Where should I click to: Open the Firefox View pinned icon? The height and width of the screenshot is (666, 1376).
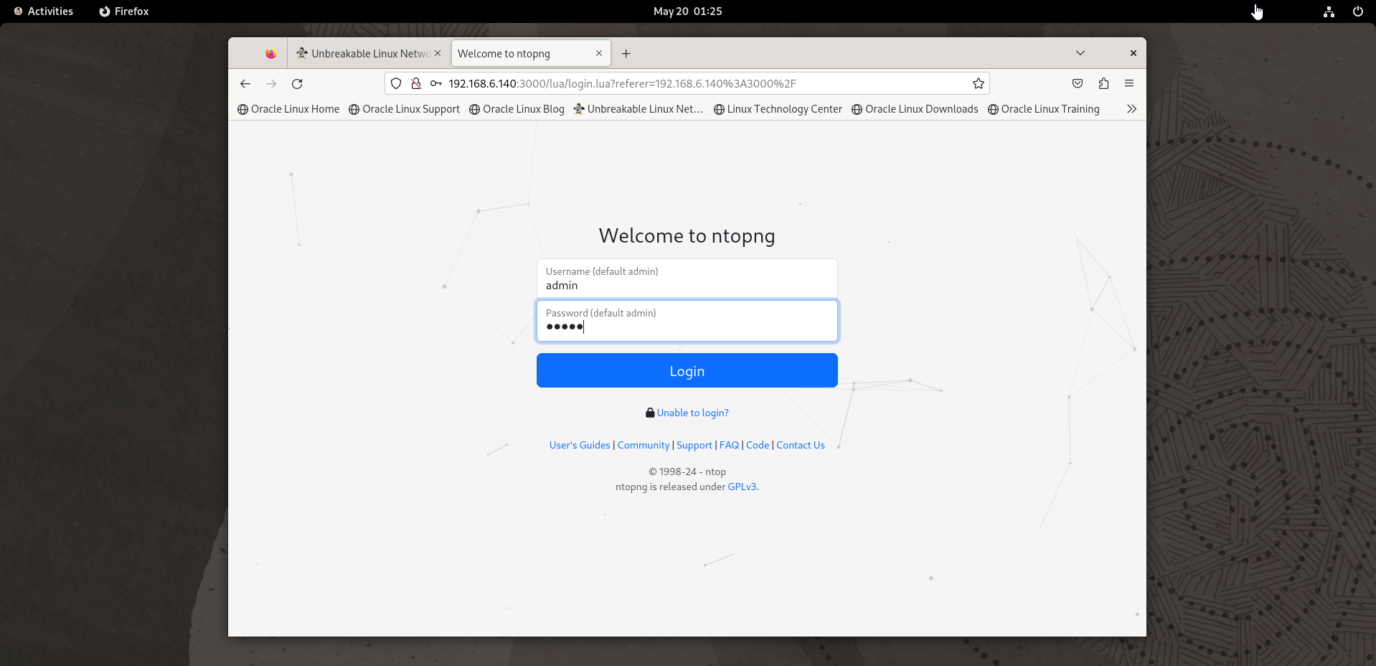click(x=270, y=54)
